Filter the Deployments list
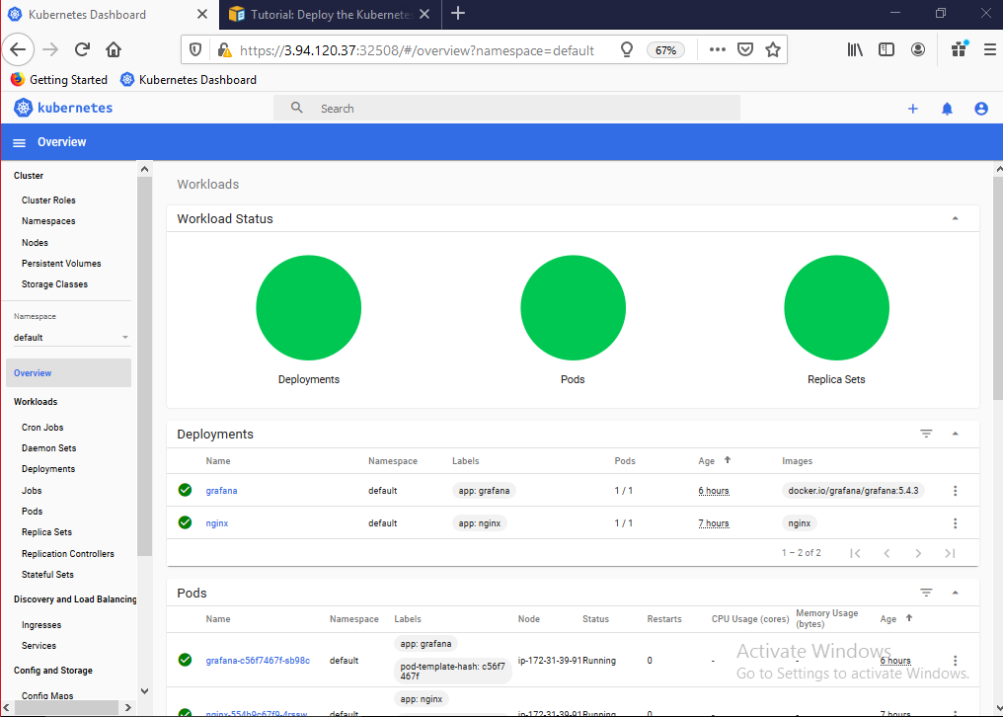 [x=926, y=434]
